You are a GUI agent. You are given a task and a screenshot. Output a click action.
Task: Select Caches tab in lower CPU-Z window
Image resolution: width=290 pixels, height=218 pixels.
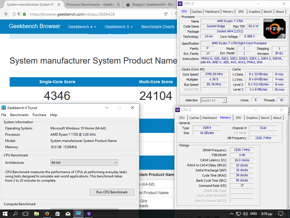pos(194,118)
